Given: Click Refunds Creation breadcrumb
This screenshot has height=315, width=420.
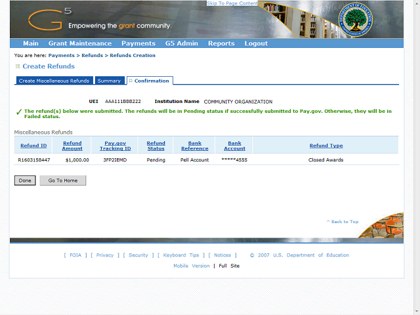Looking at the screenshot, I should pyautogui.click(x=133, y=55).
